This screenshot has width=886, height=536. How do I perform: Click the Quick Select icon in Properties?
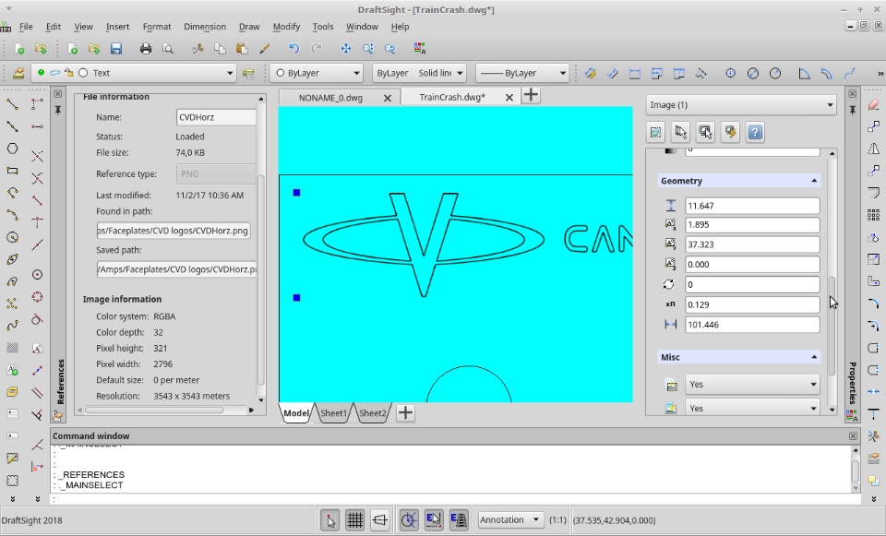pyautogui.click(x=655, y=132)
